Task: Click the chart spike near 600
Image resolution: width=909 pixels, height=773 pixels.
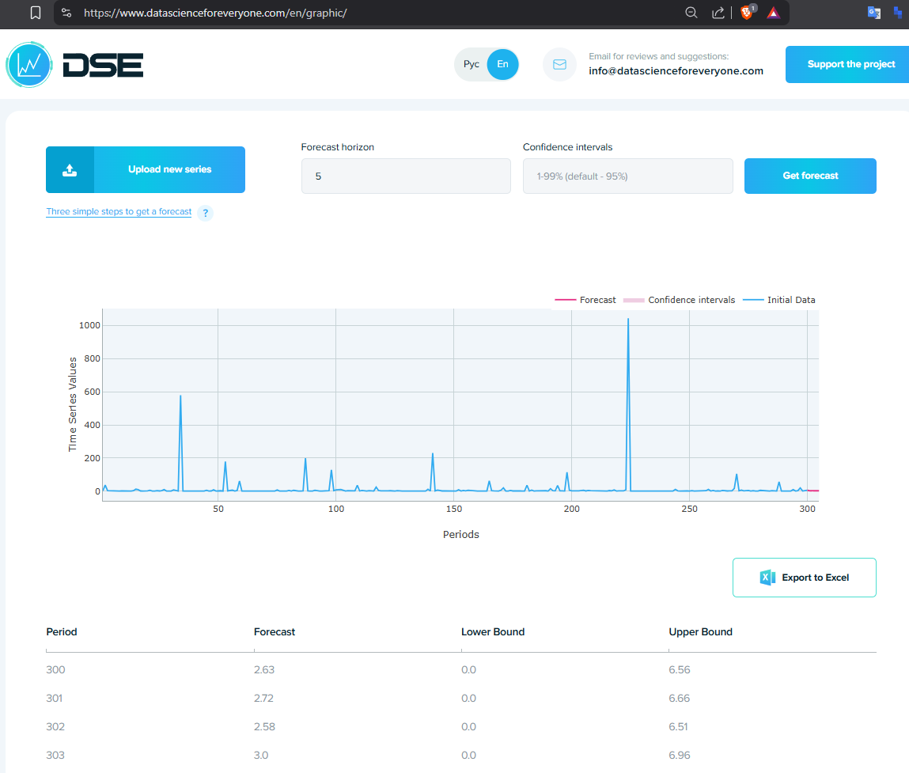Action: [180, 396]
